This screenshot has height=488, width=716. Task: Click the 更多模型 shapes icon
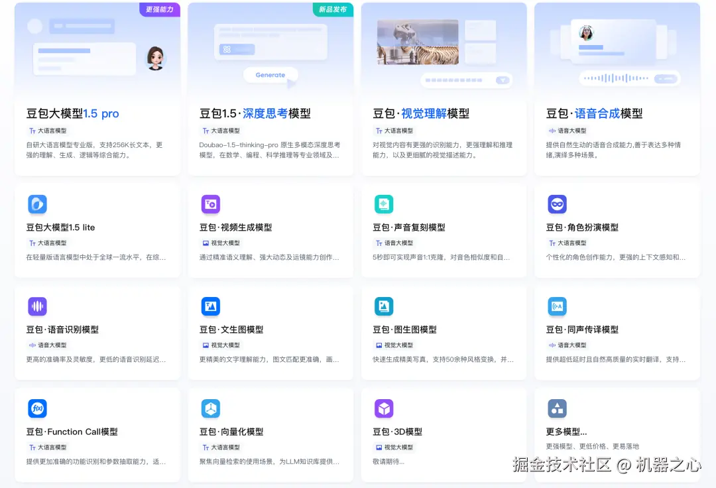point(557,408)
